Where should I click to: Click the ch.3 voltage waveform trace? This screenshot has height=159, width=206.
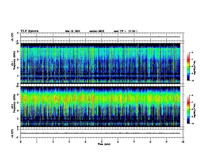point(100,133)
